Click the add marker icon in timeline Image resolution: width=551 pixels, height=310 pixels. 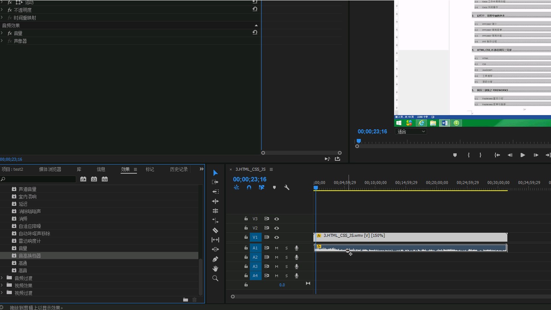tap(274, 187)
